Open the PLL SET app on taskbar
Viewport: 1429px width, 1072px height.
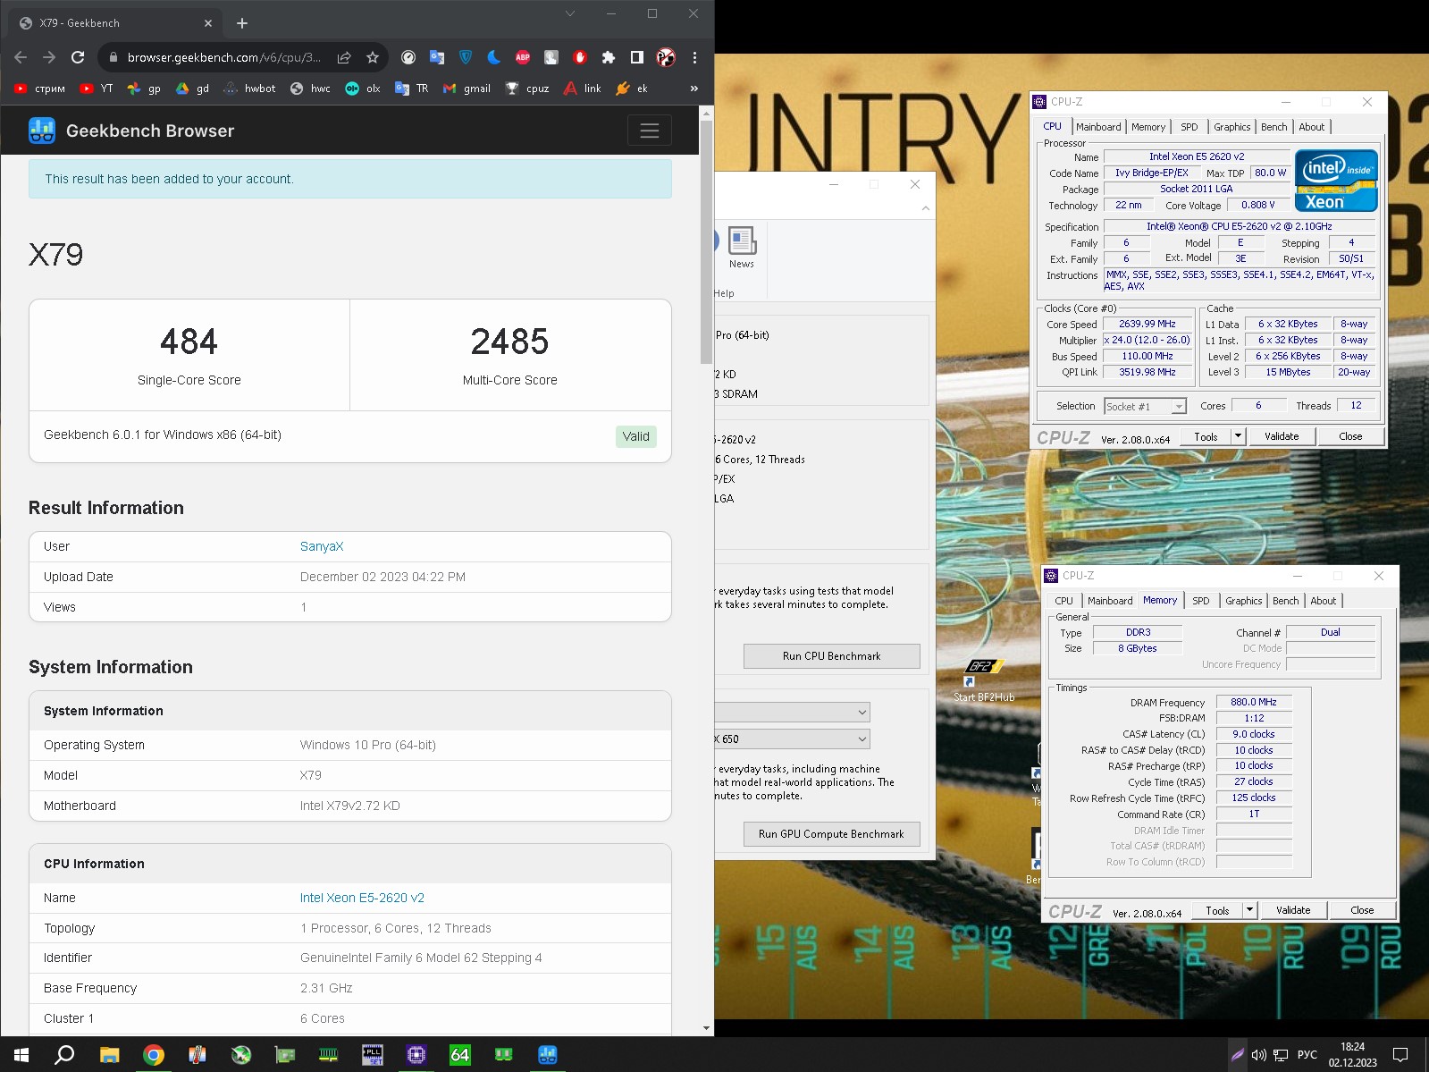[372, 1055]
